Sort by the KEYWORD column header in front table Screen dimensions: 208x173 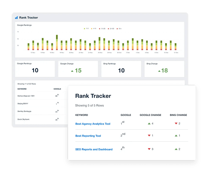(x=82, y=115)
